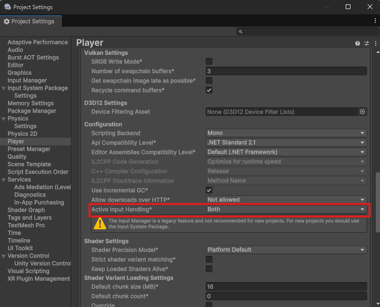Collapse the Version Control tree arrow
The height and width of the screenshot is (307, 380).
coord(3,256)
